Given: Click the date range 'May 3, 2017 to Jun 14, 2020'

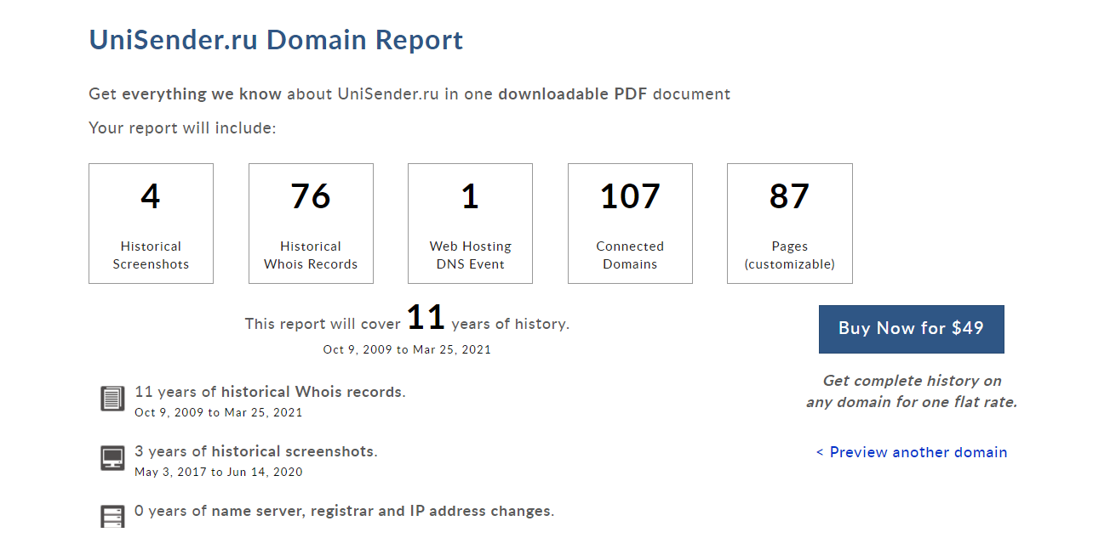Looking at the screenshot, I should click(x=219, y=472).
